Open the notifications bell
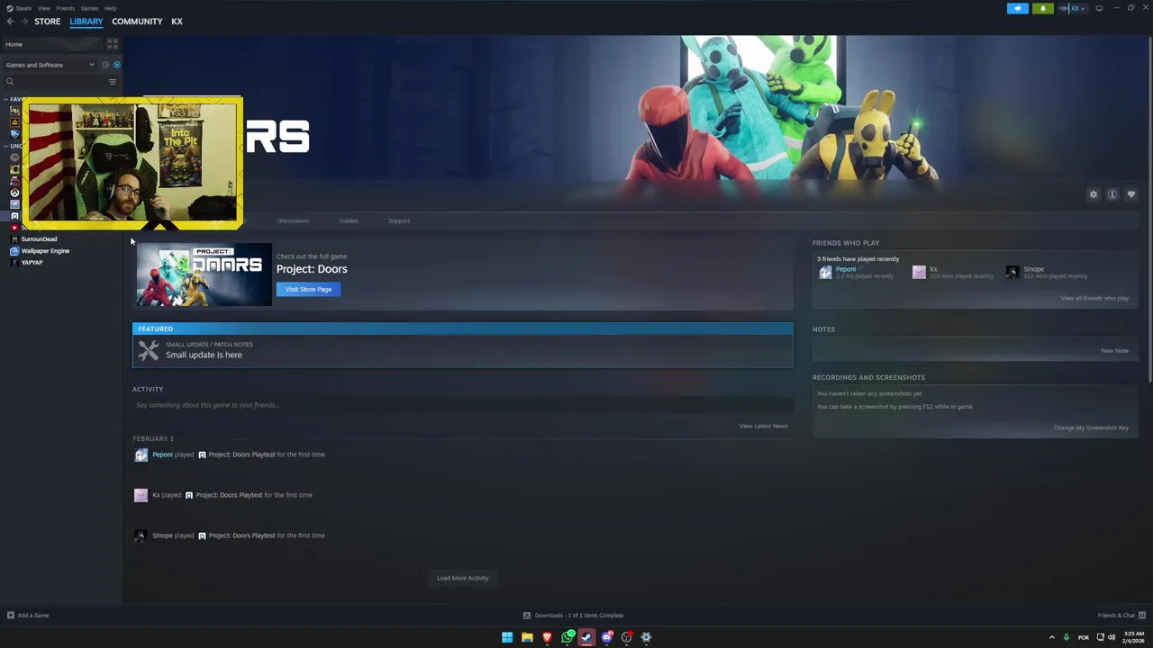Viewport: 1153px width, 648px height. tap(1043, 8)
